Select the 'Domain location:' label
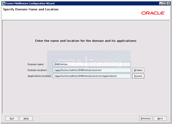Image resolution: width=172 pixels, height=124 pixels. (37, 70)
